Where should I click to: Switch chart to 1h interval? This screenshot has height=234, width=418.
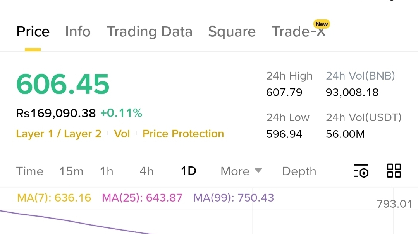click(x=107, y=171)
